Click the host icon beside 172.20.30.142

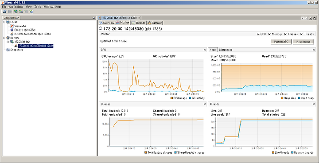[x=12, y=42]
